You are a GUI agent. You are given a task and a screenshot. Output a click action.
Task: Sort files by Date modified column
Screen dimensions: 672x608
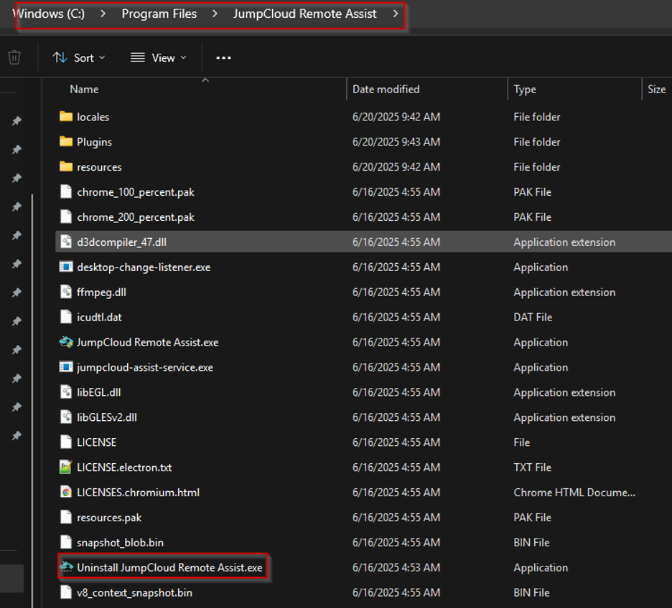[x=386, y=90]
